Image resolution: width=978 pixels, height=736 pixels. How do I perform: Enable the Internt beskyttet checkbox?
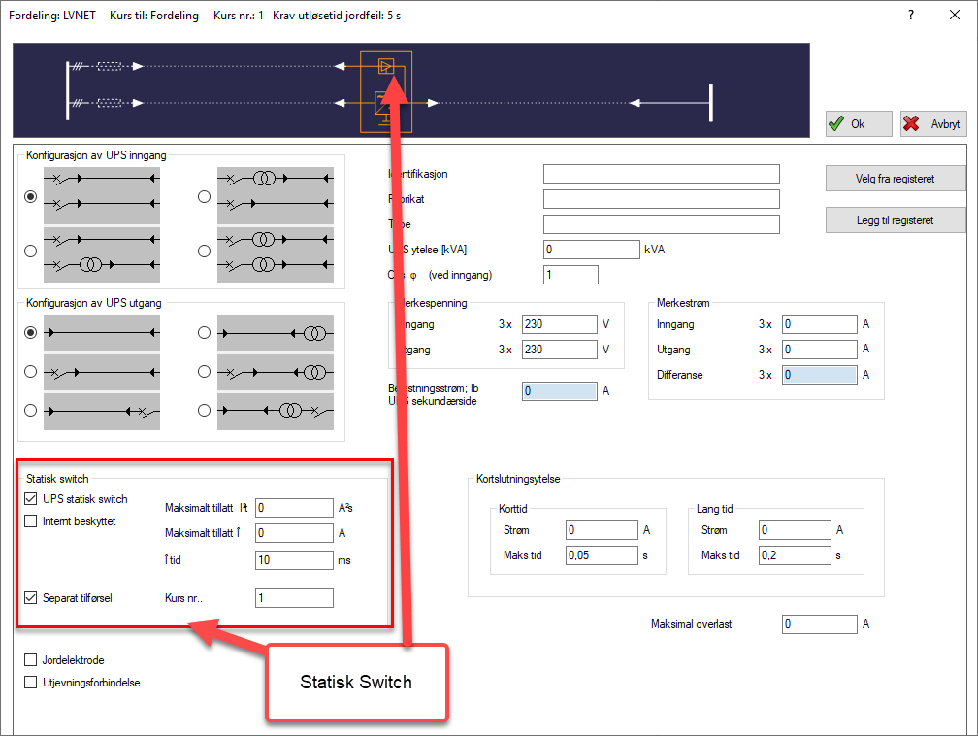[31, 520]
